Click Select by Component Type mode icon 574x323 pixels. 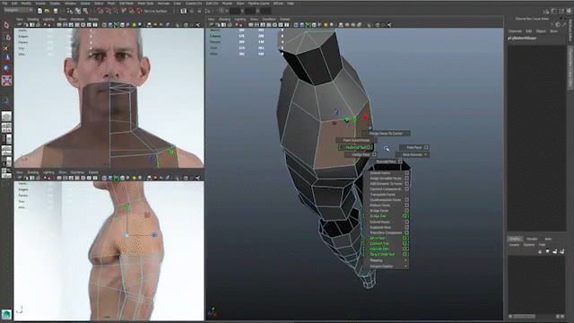coord(85,11)
